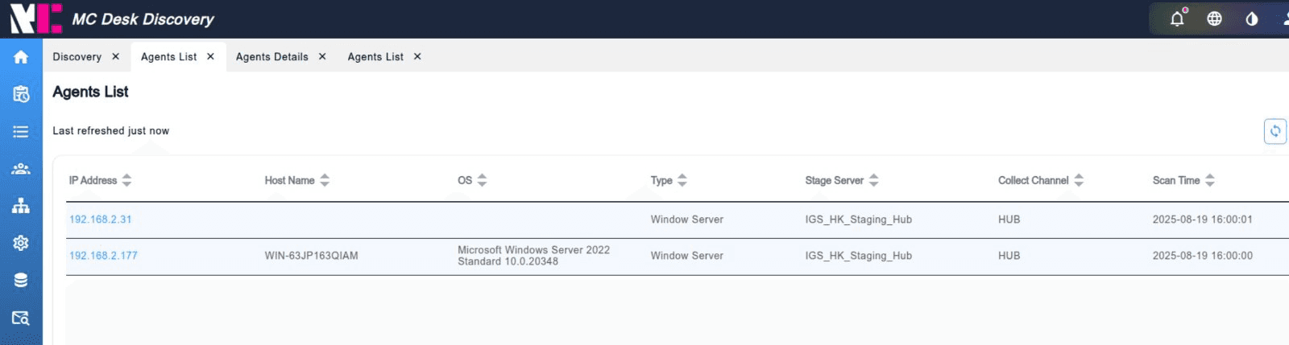
Task: Switch to the Agents Details tab
Action: coord(272,56)
